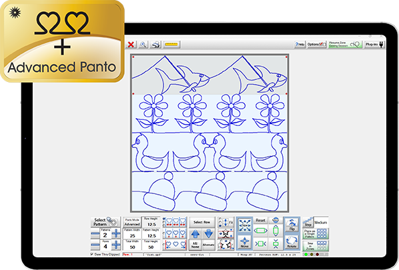Click the MAX size icon
The height and width of the screenshot is (270, 399).
[276, 221]
